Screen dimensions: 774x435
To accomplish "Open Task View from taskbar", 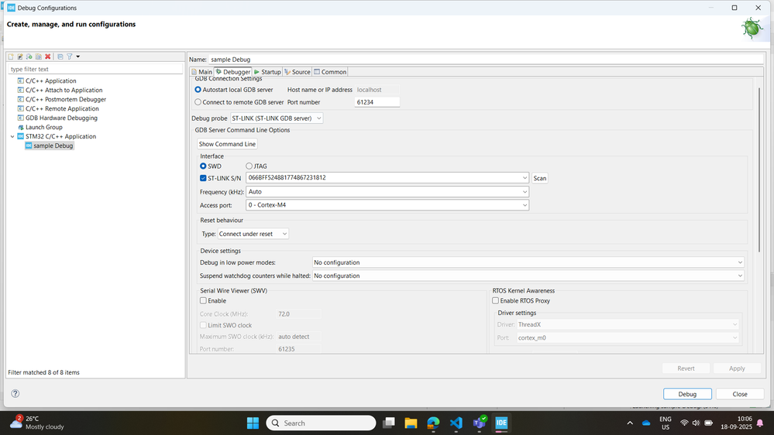I will click(x=389, y=423).
